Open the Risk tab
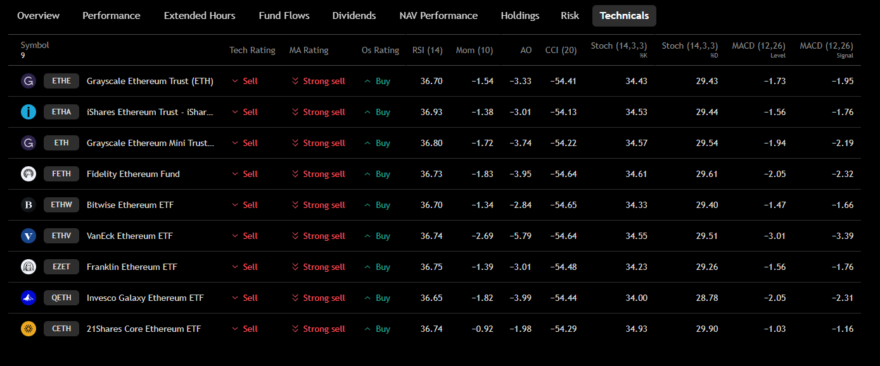The image size is (880, 366). point(570,16)
